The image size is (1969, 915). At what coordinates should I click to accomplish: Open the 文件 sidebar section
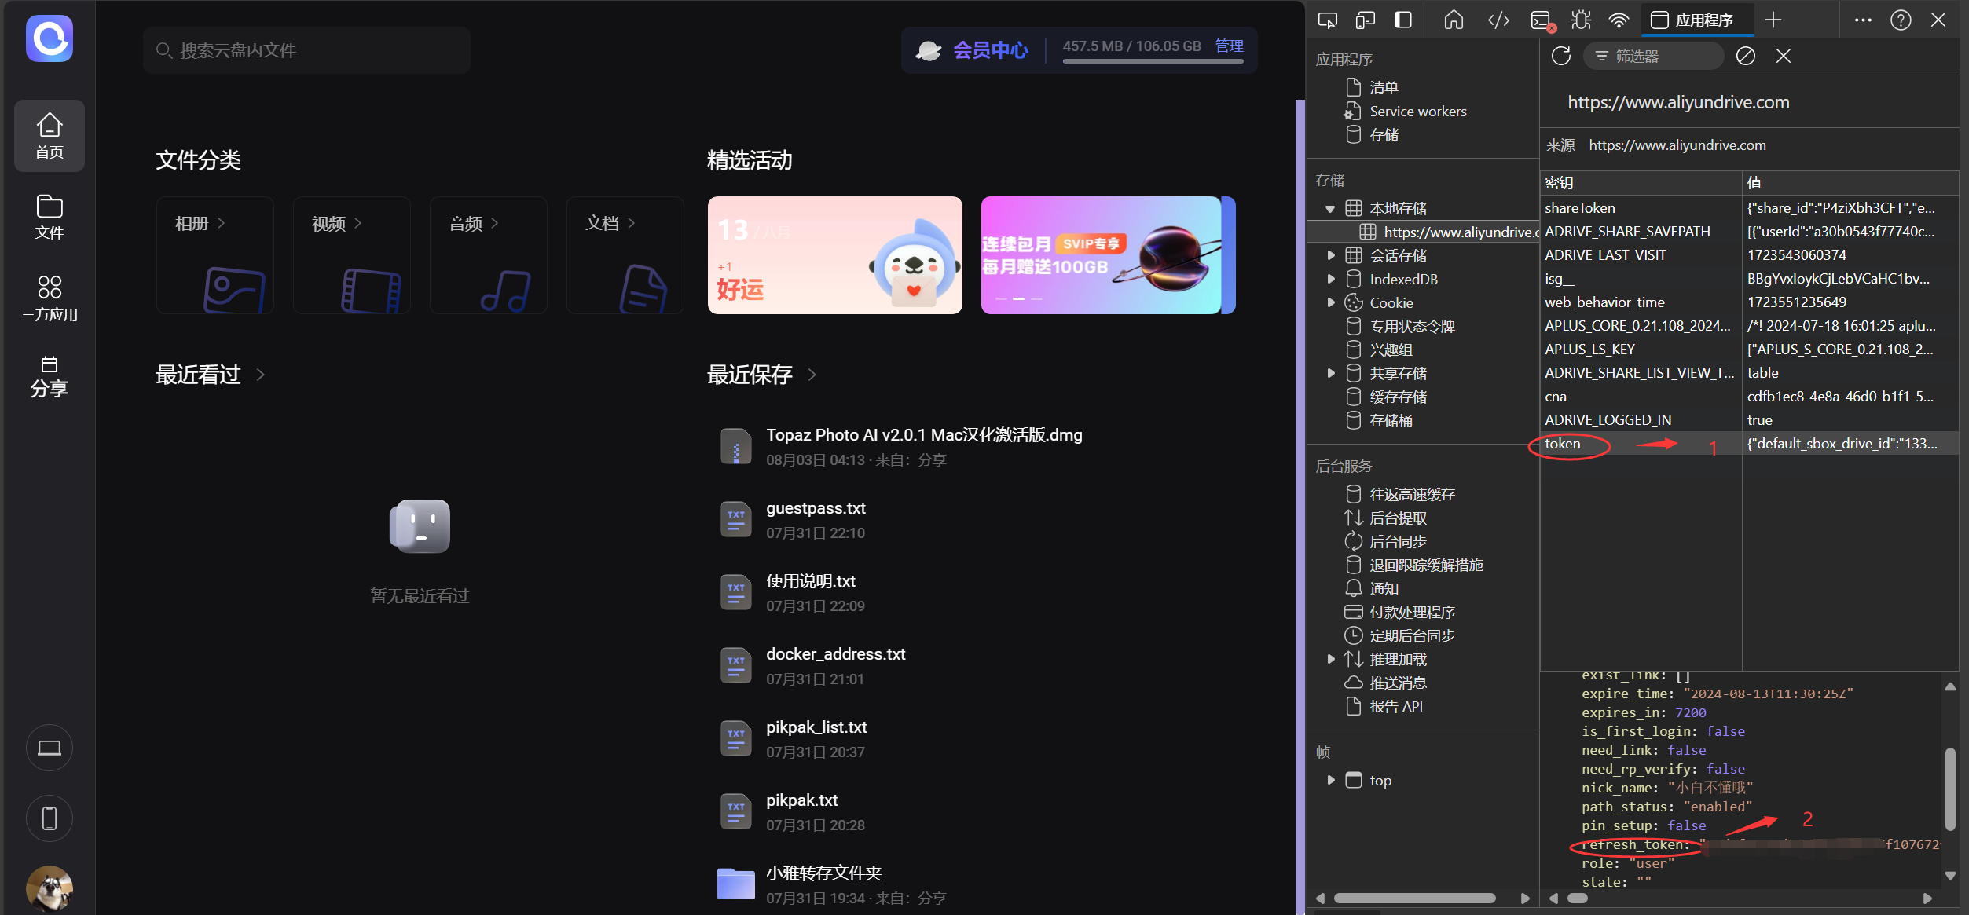click(x=49, y=217)
